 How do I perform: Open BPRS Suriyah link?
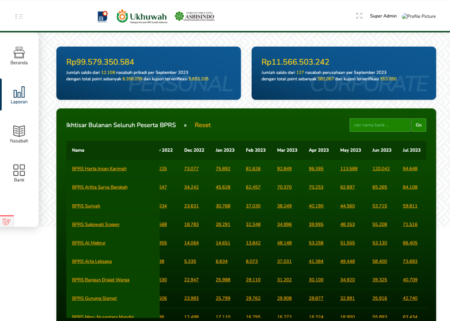(86, 206)
